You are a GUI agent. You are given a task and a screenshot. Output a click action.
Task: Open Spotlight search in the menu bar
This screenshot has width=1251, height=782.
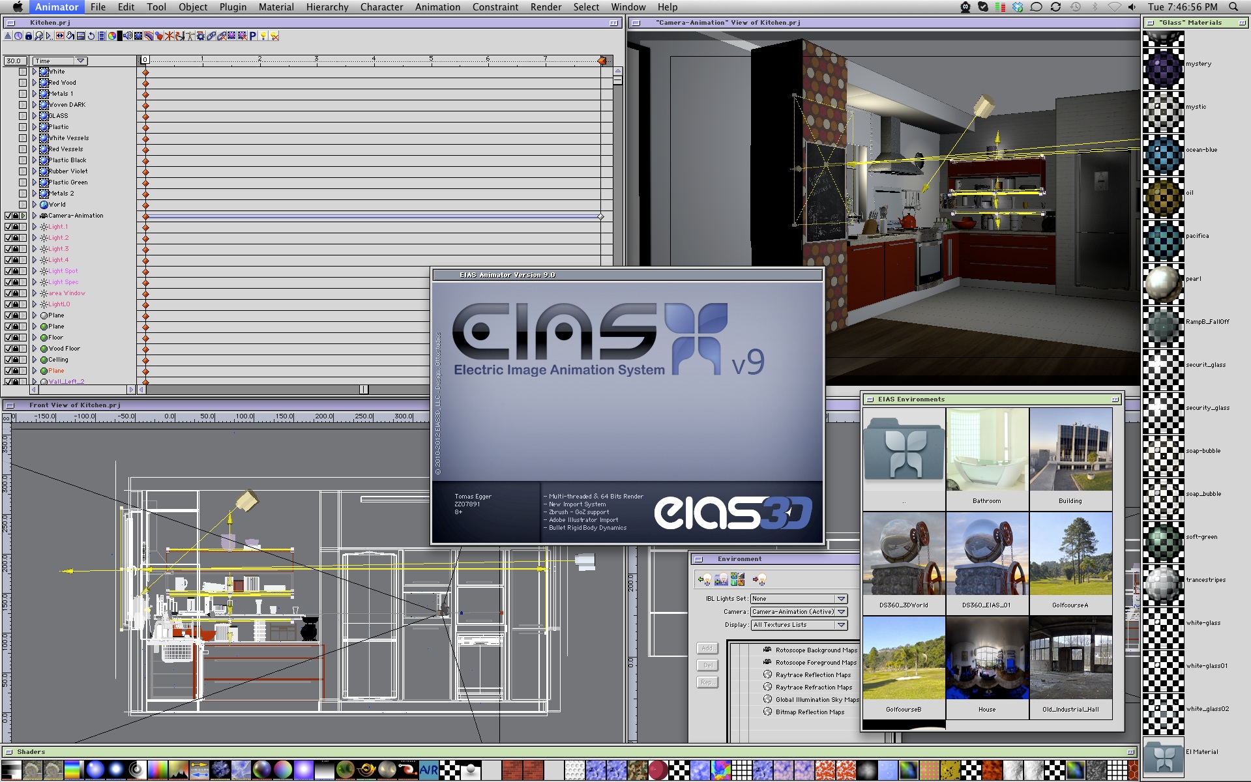[1233, 7]
